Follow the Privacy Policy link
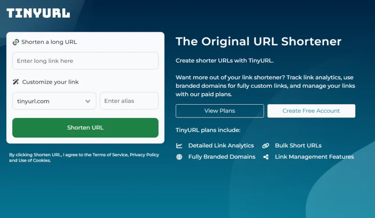 pyautogui.click(x=144, y=155)
